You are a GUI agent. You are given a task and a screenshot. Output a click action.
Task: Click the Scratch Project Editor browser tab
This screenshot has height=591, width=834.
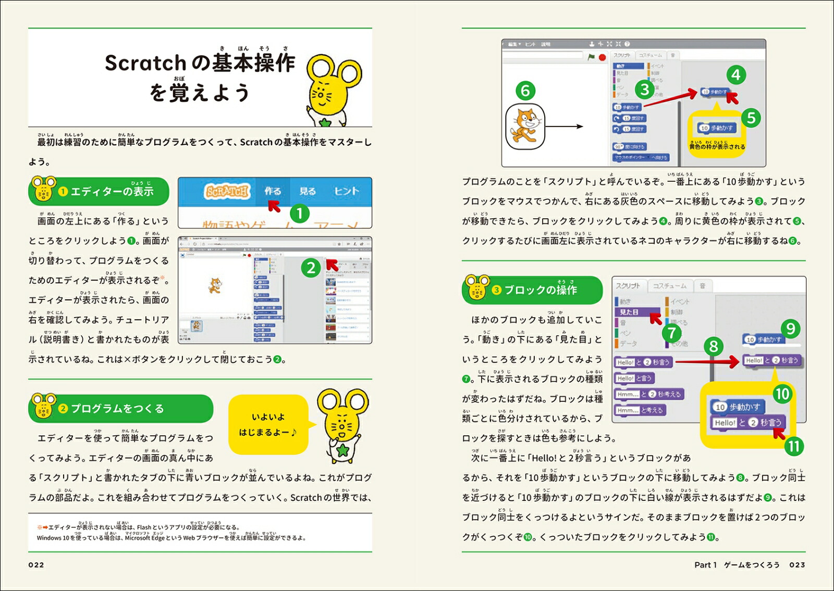[202, 238]
